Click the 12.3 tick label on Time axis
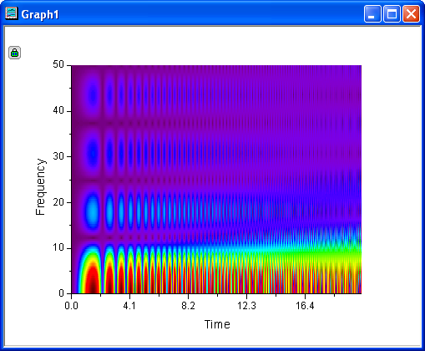This screenshot has width=425, height=351. [x=246, y=306]
